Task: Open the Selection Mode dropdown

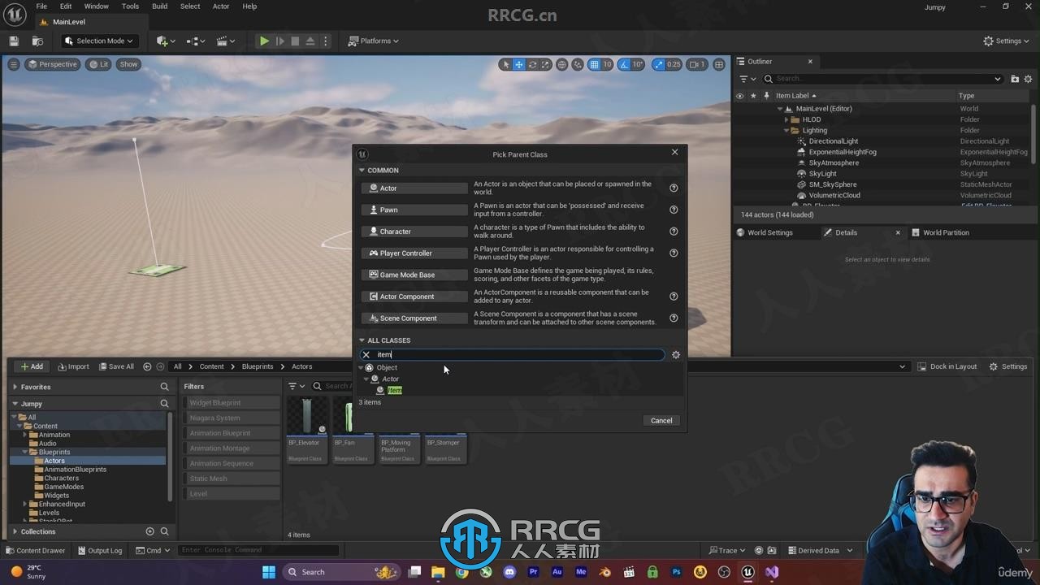Action: click(100, 41)
